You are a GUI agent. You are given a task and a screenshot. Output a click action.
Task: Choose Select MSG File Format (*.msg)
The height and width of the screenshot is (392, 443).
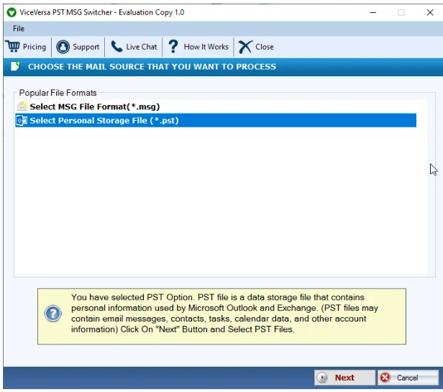coord(94,106)
